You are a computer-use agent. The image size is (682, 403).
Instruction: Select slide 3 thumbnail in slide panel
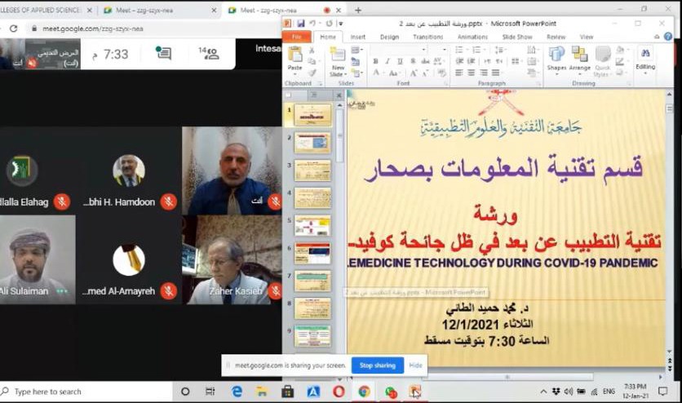tap(312, 170)
